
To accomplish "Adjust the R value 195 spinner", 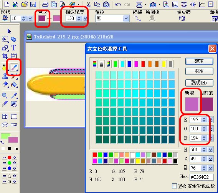I will tap(204, 120).
